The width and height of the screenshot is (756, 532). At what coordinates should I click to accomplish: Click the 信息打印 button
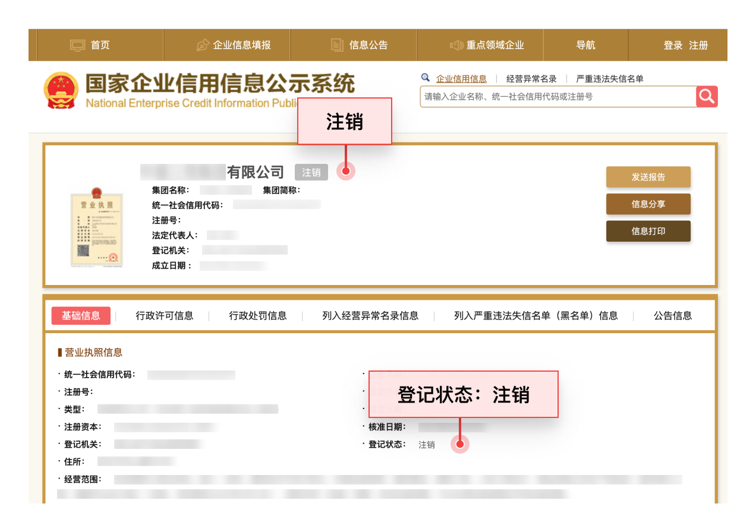(x=648, y=231)
